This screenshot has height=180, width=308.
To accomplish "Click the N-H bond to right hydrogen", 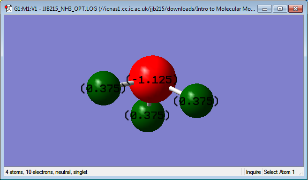I will 175,90.
